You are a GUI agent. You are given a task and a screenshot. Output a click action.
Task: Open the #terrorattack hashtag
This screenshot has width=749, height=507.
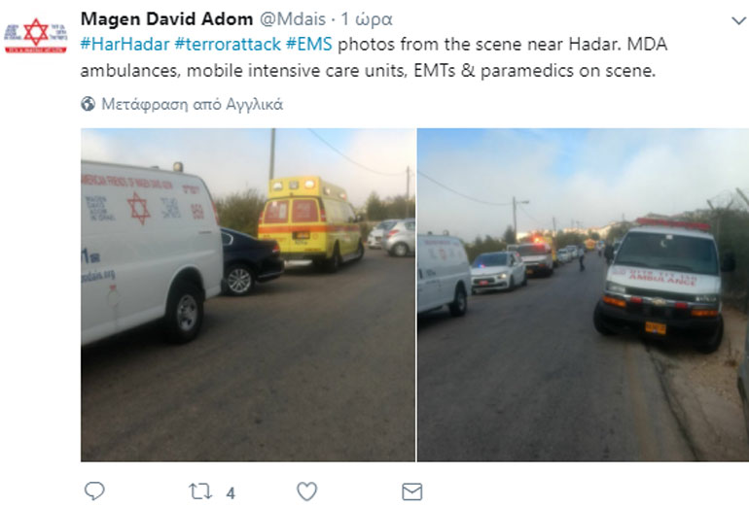tap(228, 45)
